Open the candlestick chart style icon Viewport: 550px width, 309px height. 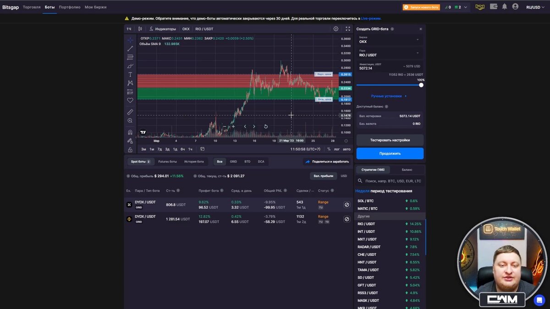pyautogui.click(x=140, y=29)
